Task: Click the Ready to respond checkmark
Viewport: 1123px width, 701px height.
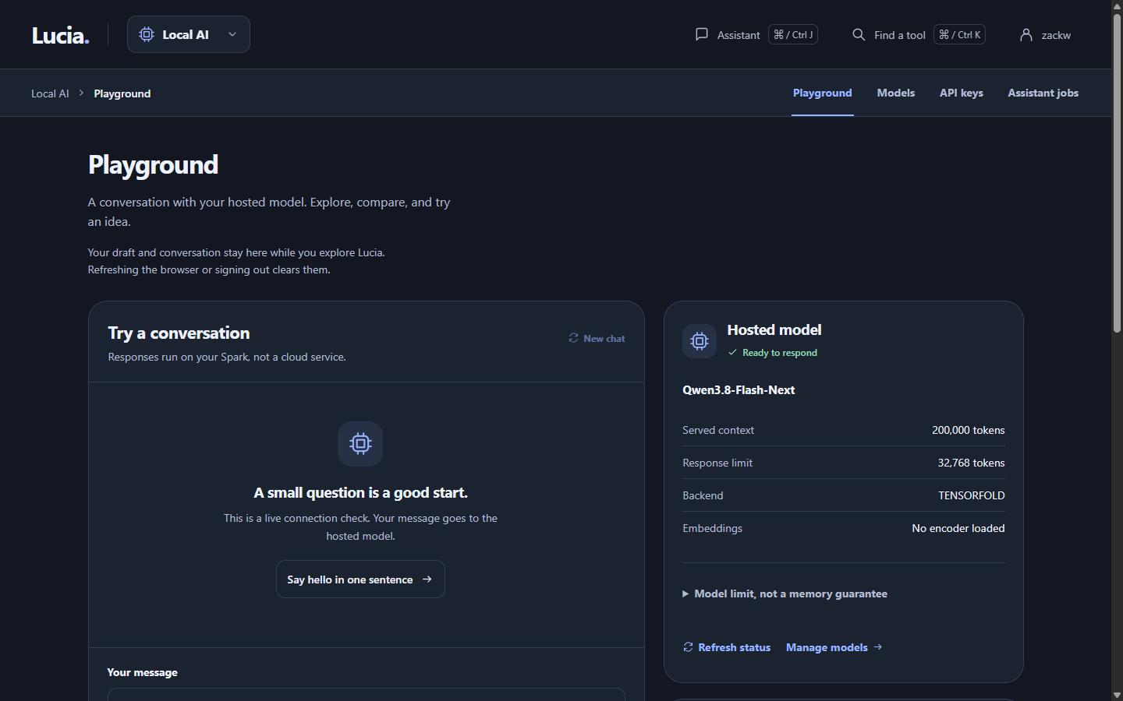Action: click(x=732, y=353)
